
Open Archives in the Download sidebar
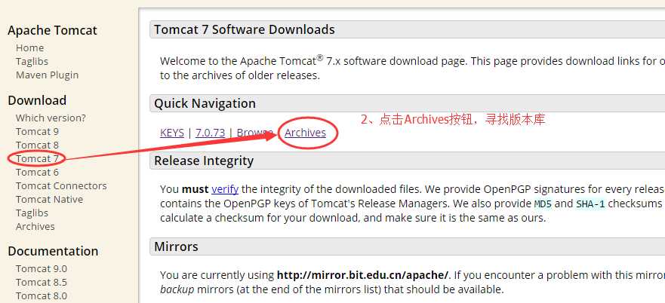(x=35, y=226)
